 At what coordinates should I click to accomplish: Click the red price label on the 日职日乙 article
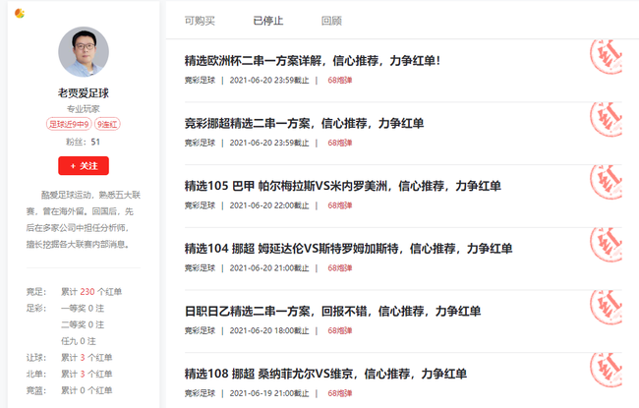coord(340,330)
